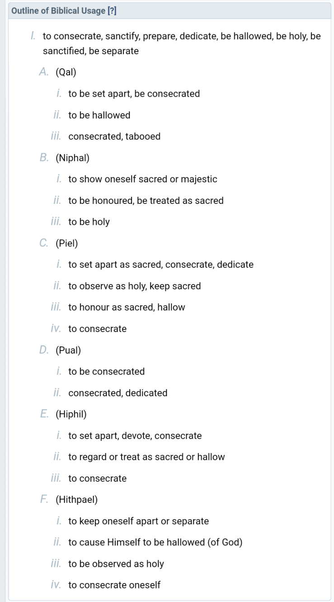The height and width of the screenshot is (602, 334).
Task: Select the (Qal) outline entry
Action: pyautogui.click(x=66, y=72)
